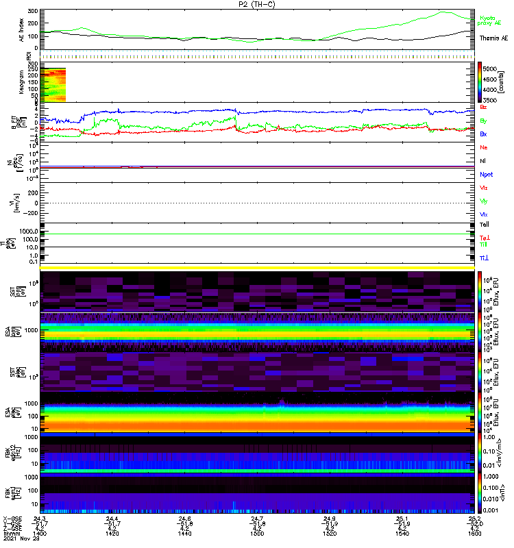Click the nT magnetic field spectra color bar
514x548 pixels.
point(480,493)
